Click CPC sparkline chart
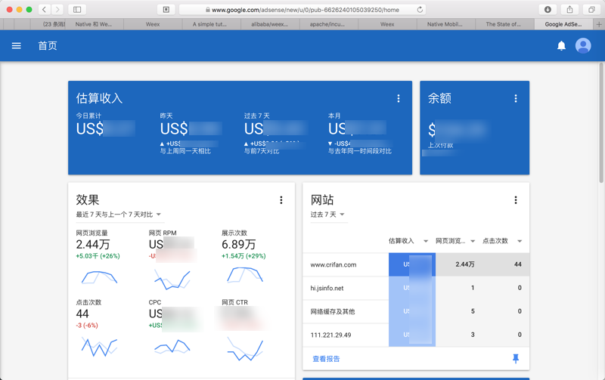This screenshot has height=380, width=605. (x=172, y=346)
